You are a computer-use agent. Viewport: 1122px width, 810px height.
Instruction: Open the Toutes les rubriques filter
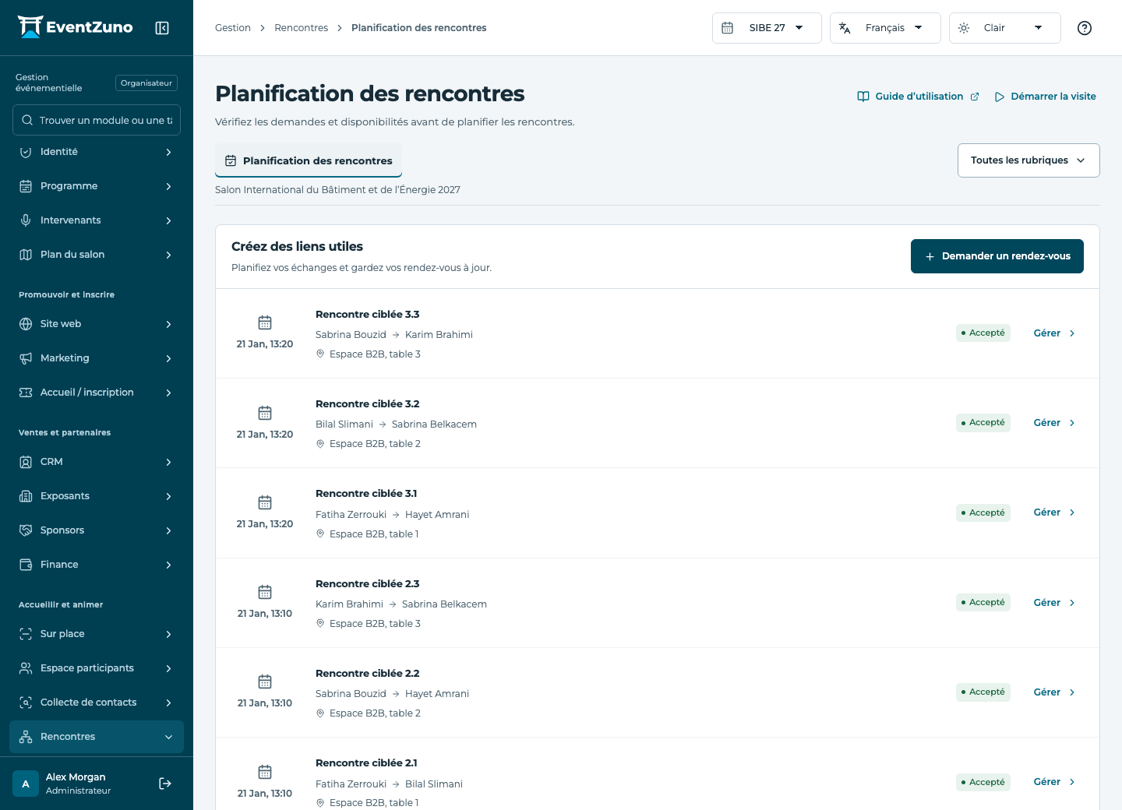tap(1028, 160)
